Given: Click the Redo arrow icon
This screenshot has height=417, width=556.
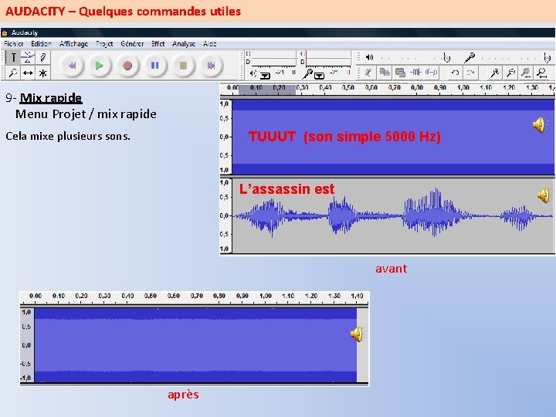Looking at the screenshot, I should point(470,73).
